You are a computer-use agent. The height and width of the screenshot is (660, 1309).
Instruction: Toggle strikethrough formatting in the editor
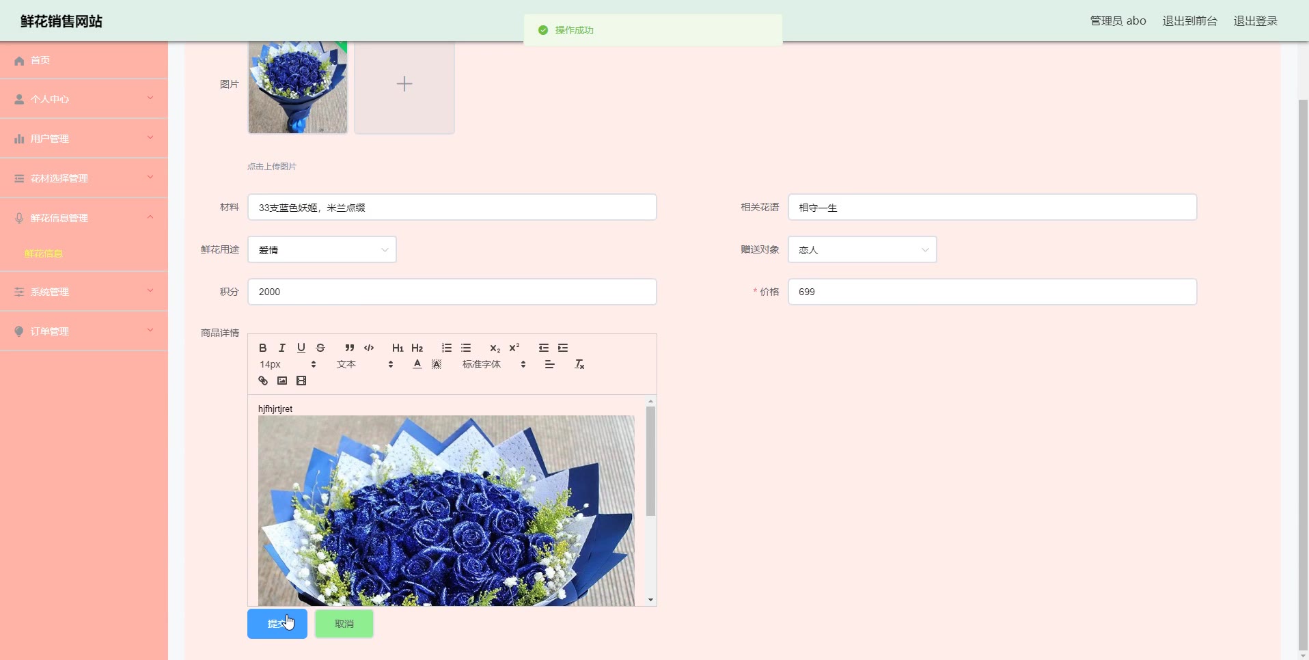point(320,348)
